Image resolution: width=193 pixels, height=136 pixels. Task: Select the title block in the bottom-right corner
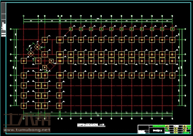[164, 128]
